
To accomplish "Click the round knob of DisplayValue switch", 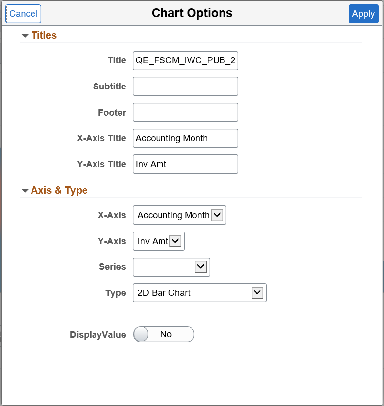I will point(141,334).
